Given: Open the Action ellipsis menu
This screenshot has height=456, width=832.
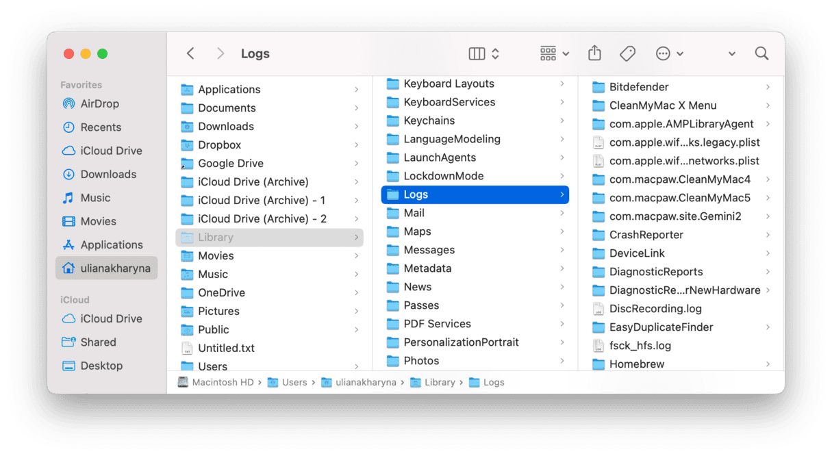Looking at the screenshot, I should 669,53.
